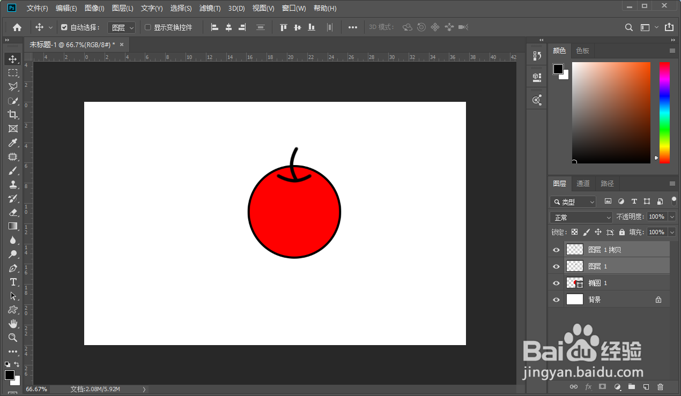Viewport: 681px width, 396px height.
Task: Toggle lock all padlock icon
Action: coord(622,232)
